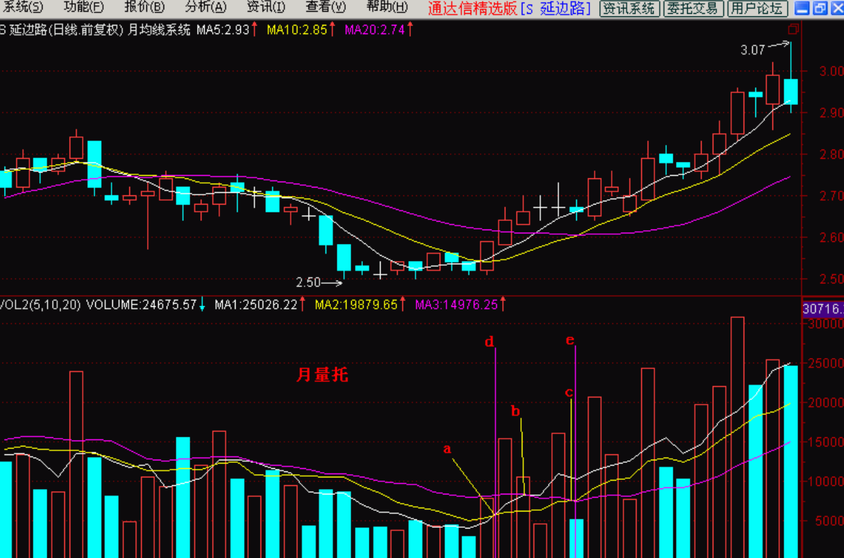
Task: Minimize the 通达信 window
Action: tap(802, 9)
